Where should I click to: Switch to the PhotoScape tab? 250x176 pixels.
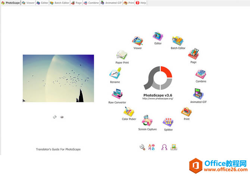click(10, 3)
